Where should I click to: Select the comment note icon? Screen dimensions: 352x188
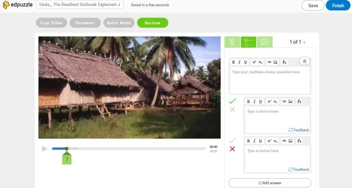point(264,42)
